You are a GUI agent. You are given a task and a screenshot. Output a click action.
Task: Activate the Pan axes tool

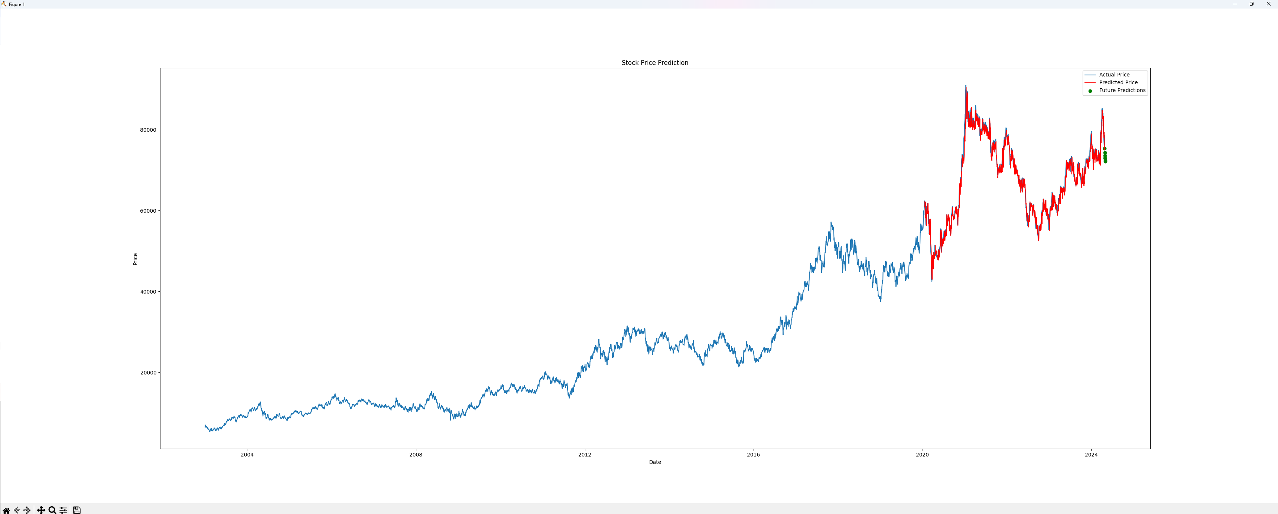click(41, 510)
